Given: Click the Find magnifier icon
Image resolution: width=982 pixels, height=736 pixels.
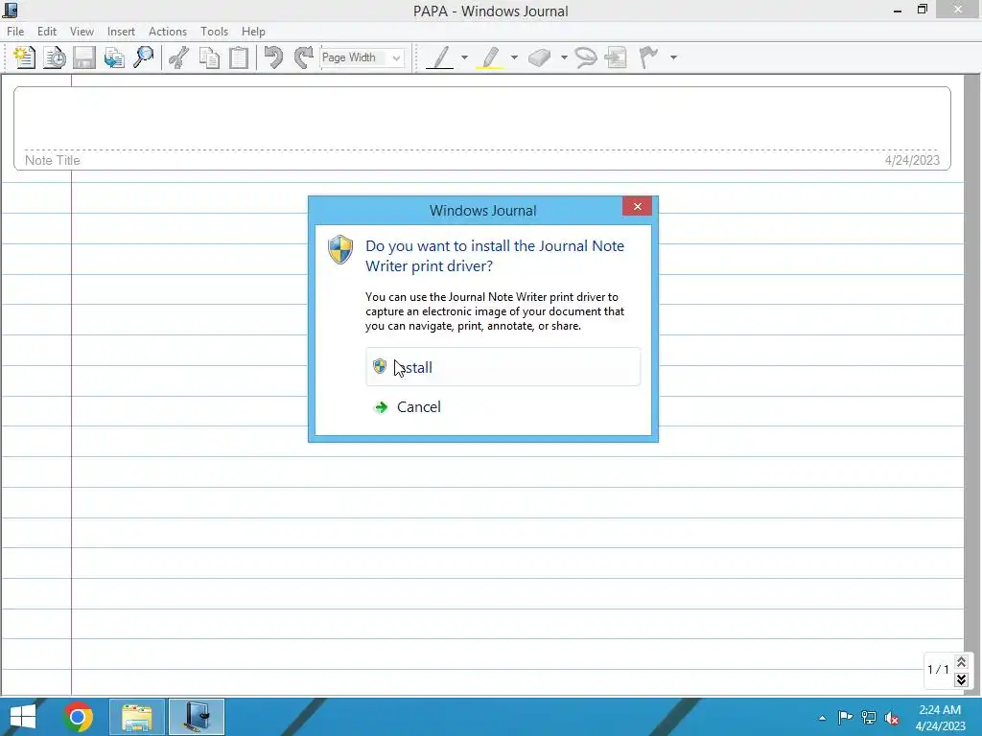Looking at the screenshot, I should click(144, 57).
